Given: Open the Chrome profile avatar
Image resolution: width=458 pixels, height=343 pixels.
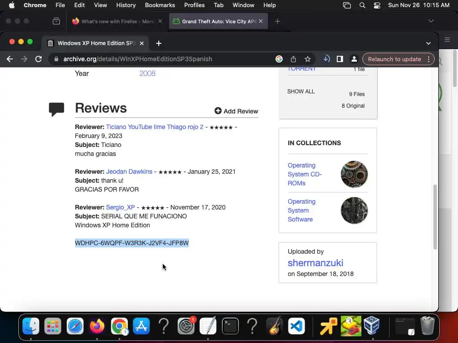Looking at the screenshot, I should pyautogui.click(x=354, y=59).
